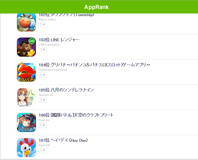
Task: Open the 184位 グリパチ title link
Action: pyautogui.click(x=94, y=65)
